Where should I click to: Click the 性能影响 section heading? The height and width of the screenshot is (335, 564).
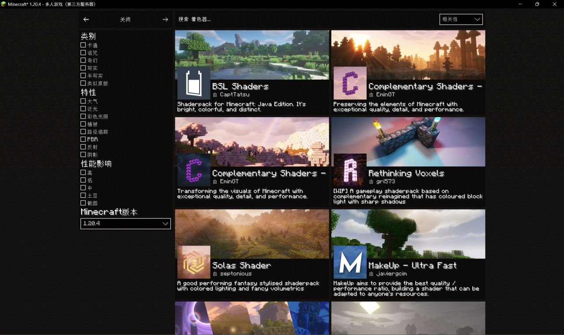click(96, 164)
